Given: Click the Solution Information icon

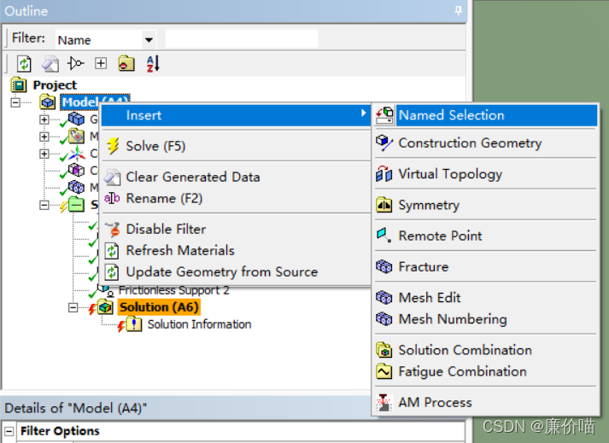Looking at the screenshot, I should (x=133, y=324).
